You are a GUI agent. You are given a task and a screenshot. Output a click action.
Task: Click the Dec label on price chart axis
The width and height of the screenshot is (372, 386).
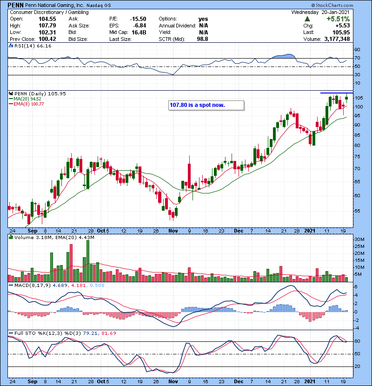239,231
